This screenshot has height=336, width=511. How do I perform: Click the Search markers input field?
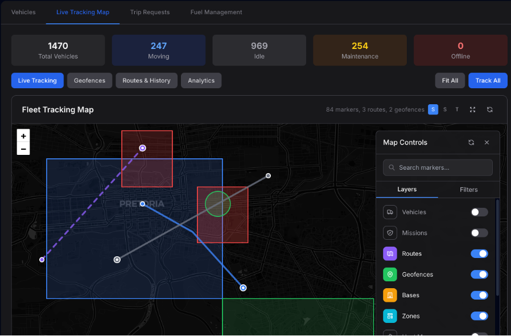pyautogui.click(x=437, y=167)
